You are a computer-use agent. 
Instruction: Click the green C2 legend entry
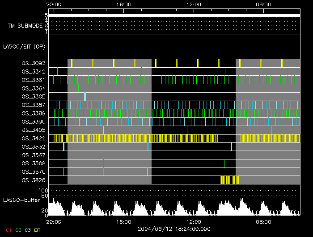[x=18, y=230]
